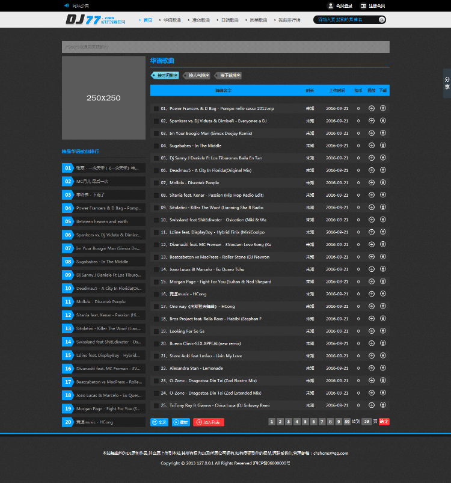Download Swissland feat ShitEdiwater track
The image size is (451, 483).
(383, 220)
